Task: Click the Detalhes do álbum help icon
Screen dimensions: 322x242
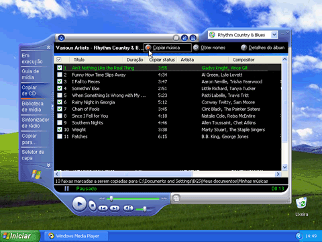Action: [x=244, y=48]
